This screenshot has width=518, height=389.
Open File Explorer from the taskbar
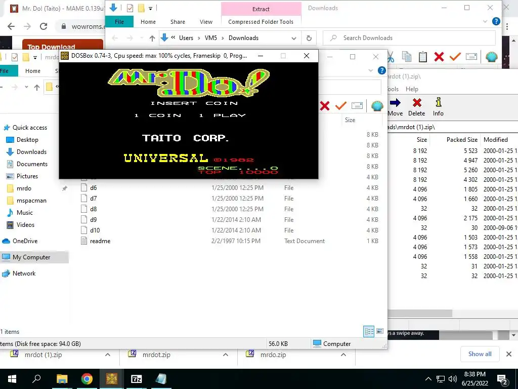pyautogui.click(x=62, y=379)
